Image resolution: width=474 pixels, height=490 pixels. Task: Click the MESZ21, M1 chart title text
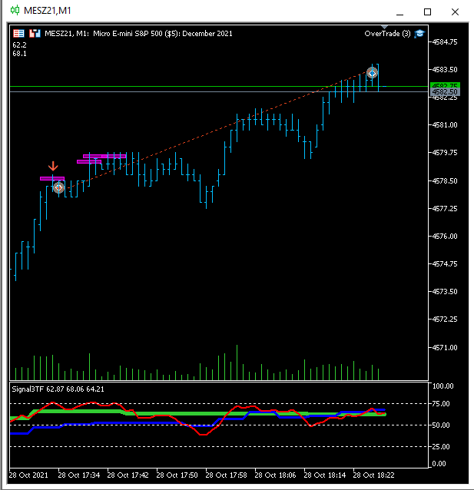coord(65,34)
